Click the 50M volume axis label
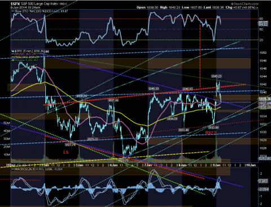 [6, 123]
